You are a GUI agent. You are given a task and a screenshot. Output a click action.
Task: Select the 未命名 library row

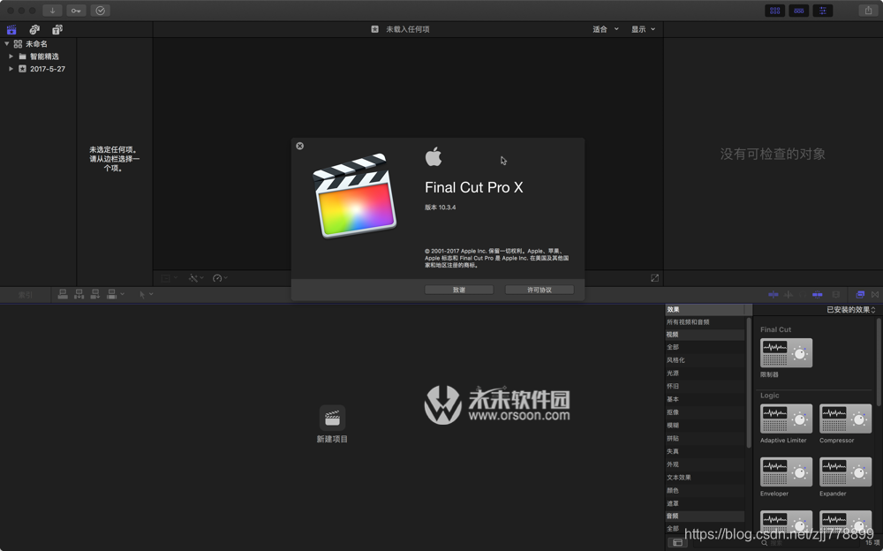38,44
